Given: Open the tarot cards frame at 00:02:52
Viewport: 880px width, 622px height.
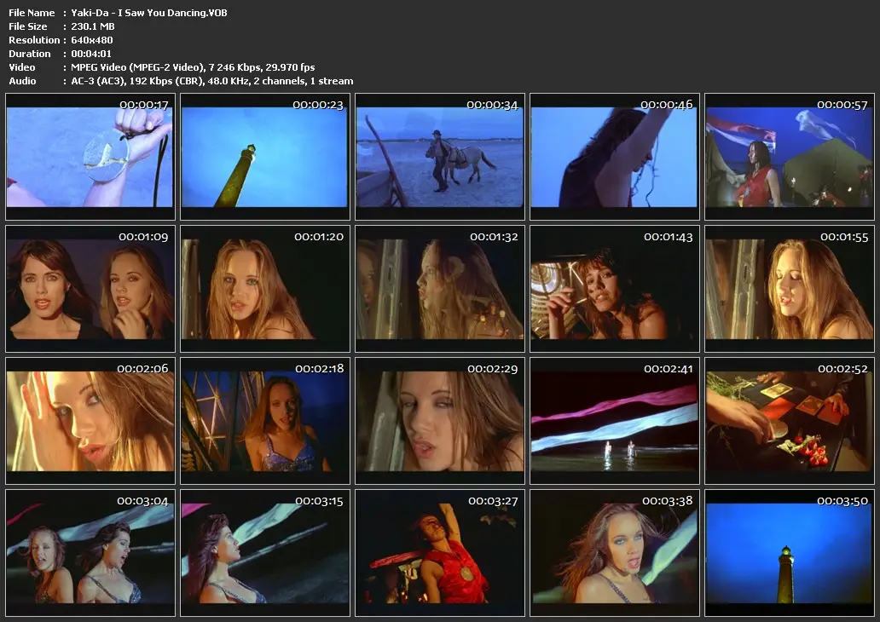Looking at the screenshot, I should 790,421.
